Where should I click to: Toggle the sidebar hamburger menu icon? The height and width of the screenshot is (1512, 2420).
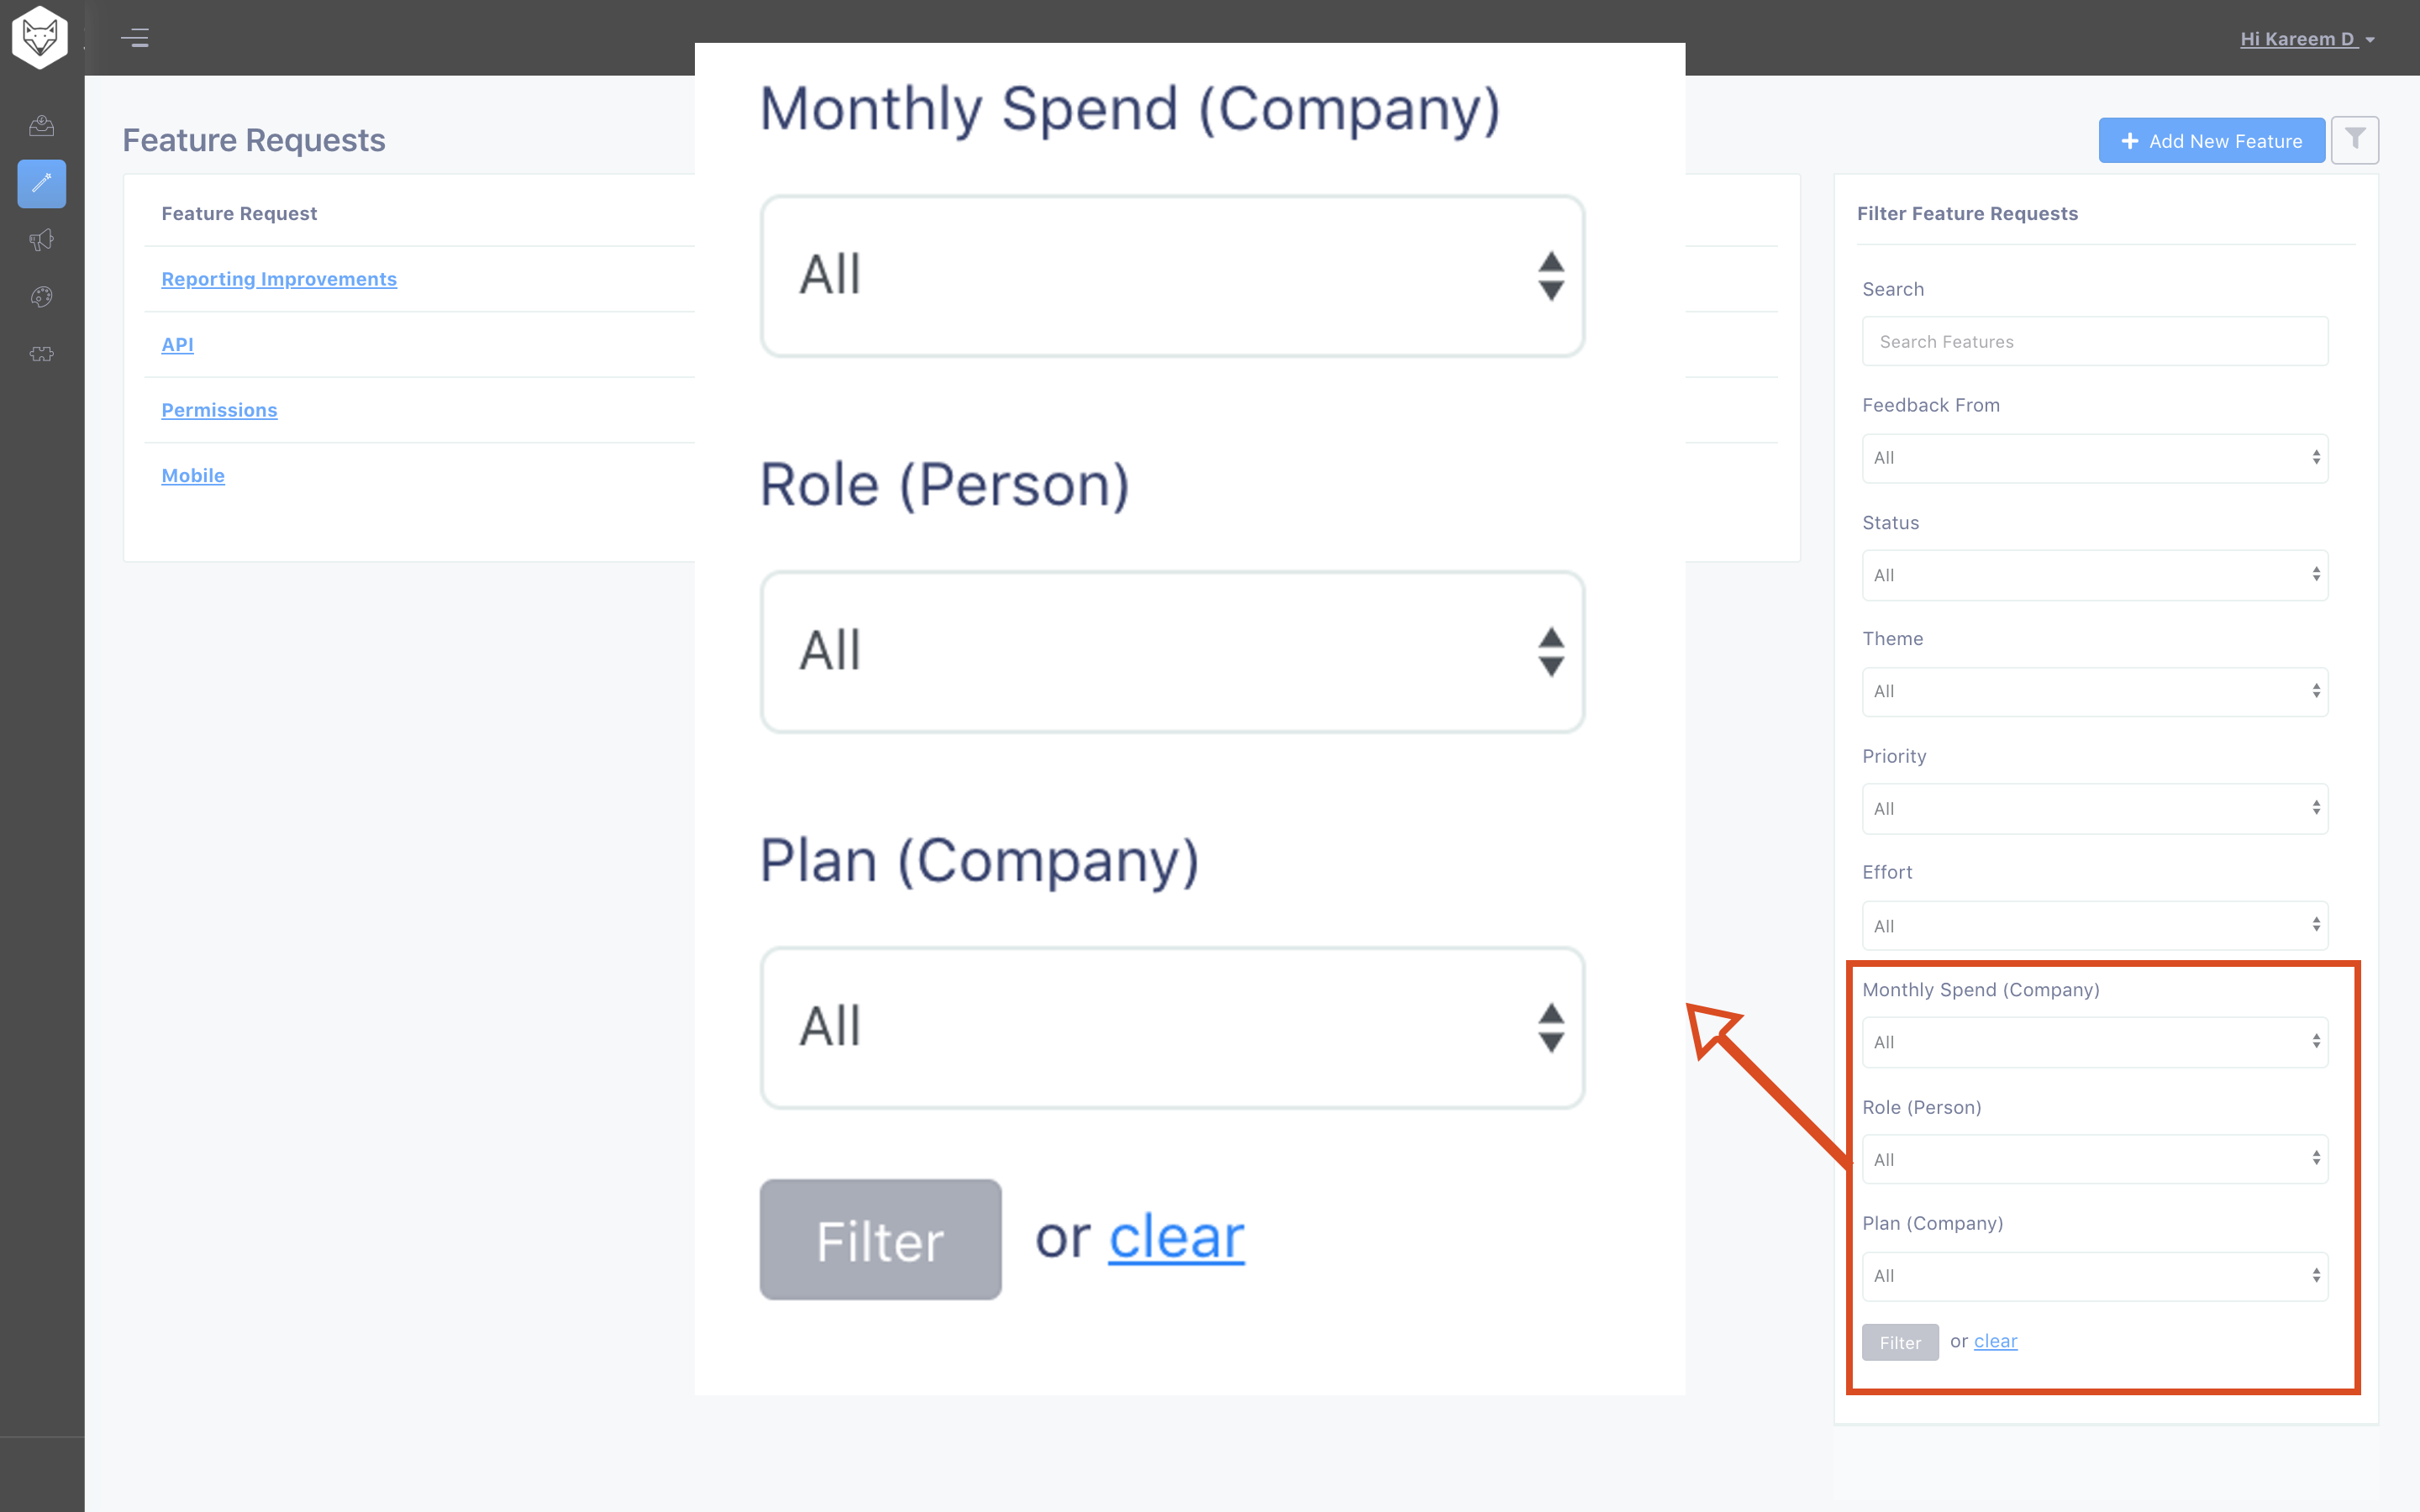click(135, 38)
